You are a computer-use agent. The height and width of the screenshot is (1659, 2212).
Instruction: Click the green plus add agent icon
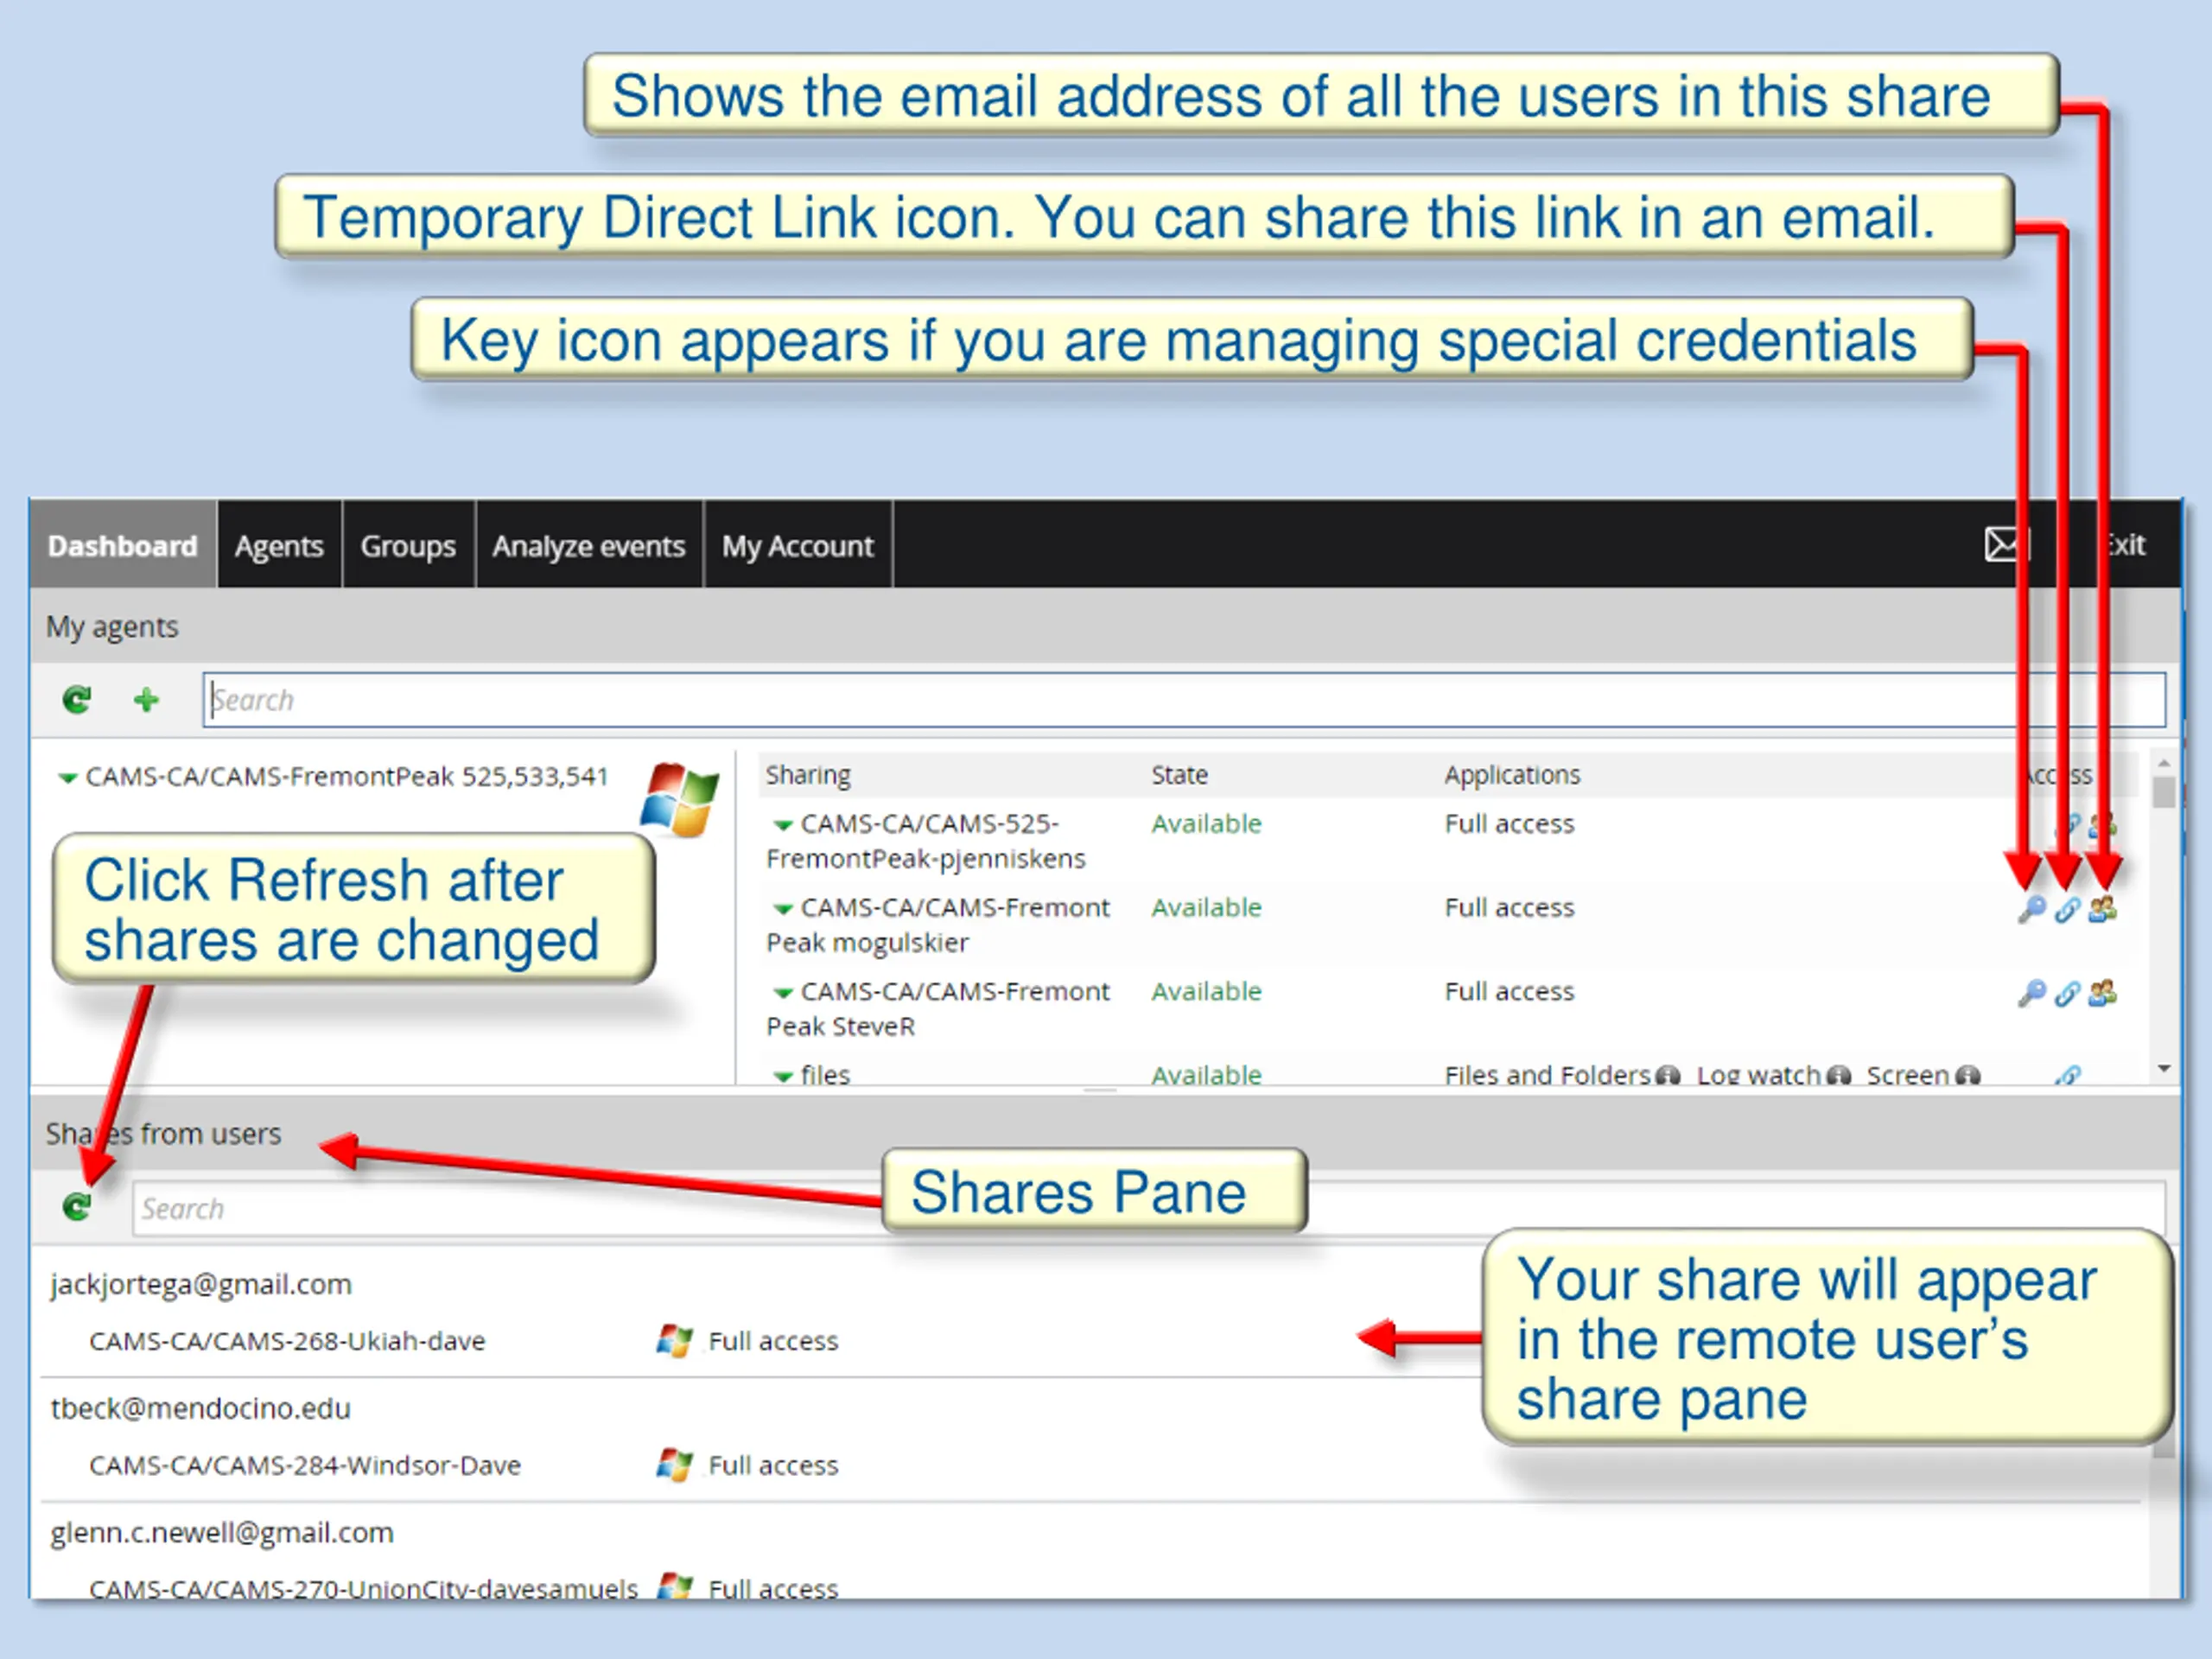[x=146, y=699]
